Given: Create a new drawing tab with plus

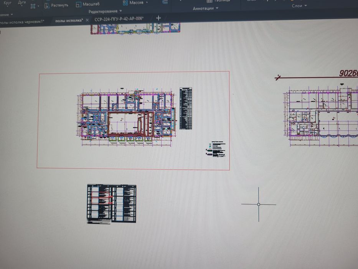Looking at the screenshot, I should pos(158,18).
